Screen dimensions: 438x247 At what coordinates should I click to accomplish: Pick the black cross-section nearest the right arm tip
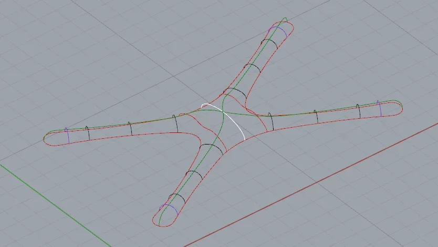358,111
